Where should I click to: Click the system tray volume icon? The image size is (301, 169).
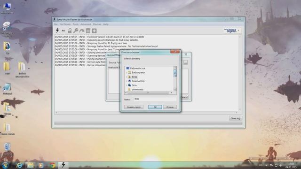(280, 165)
